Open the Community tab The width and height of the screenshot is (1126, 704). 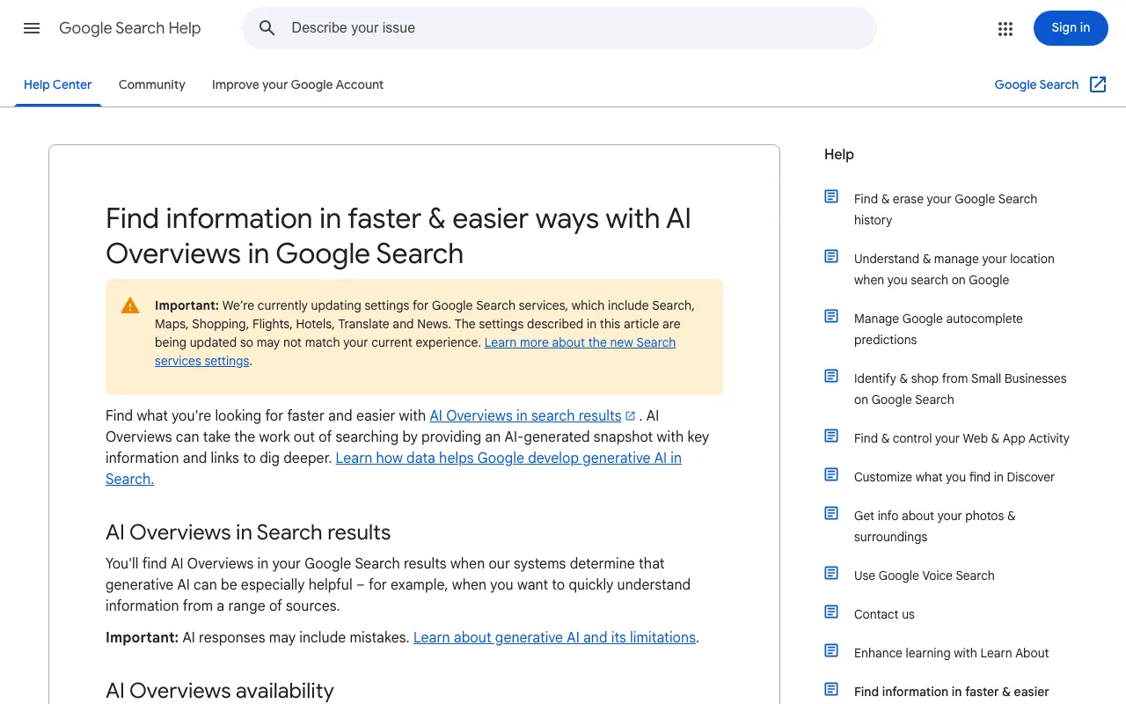(152, 84)
